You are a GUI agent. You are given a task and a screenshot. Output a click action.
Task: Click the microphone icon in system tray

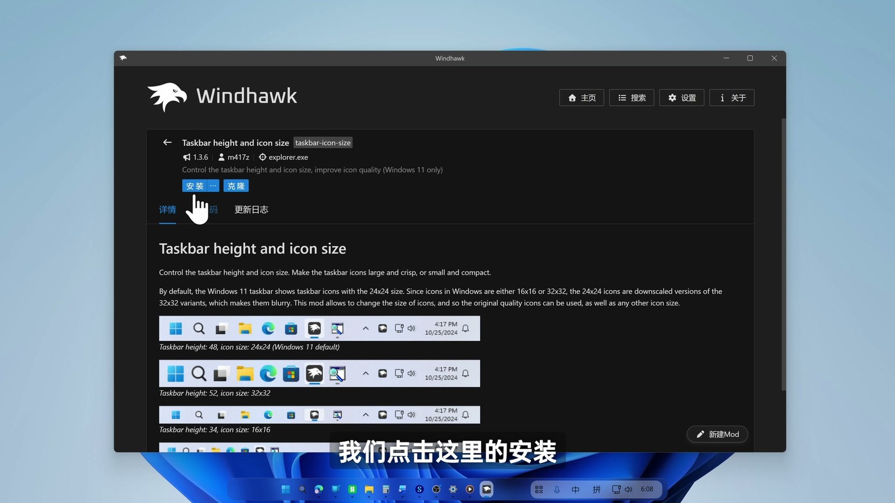(x=557, y=490)
